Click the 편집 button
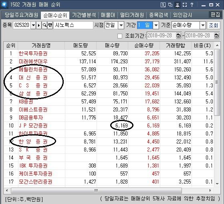This screenshot has width=224, height=204. point(215,14)
